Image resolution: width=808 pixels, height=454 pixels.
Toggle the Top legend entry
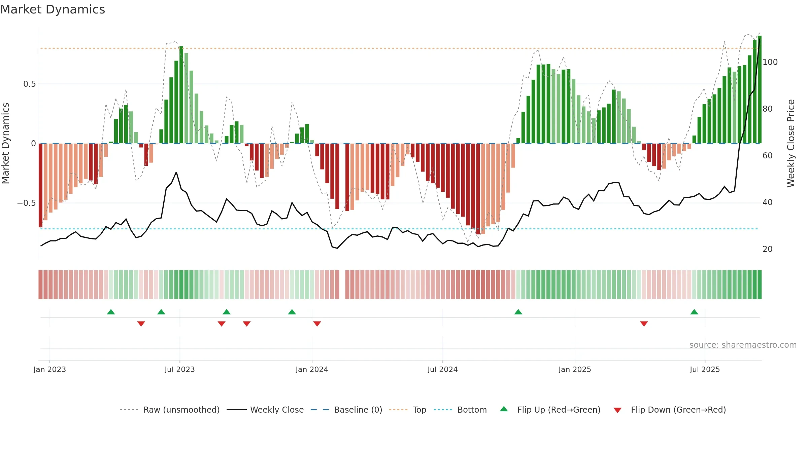[x=408, y=410]
